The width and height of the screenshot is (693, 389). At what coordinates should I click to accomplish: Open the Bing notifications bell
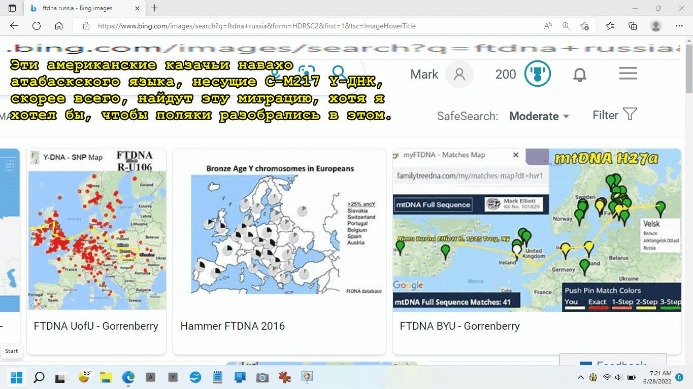[x=580, y=75]
